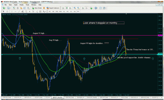The image size is (164, 100).
Task: Expand the Indicators dropdown arrow
Action: tap(93, 8)
